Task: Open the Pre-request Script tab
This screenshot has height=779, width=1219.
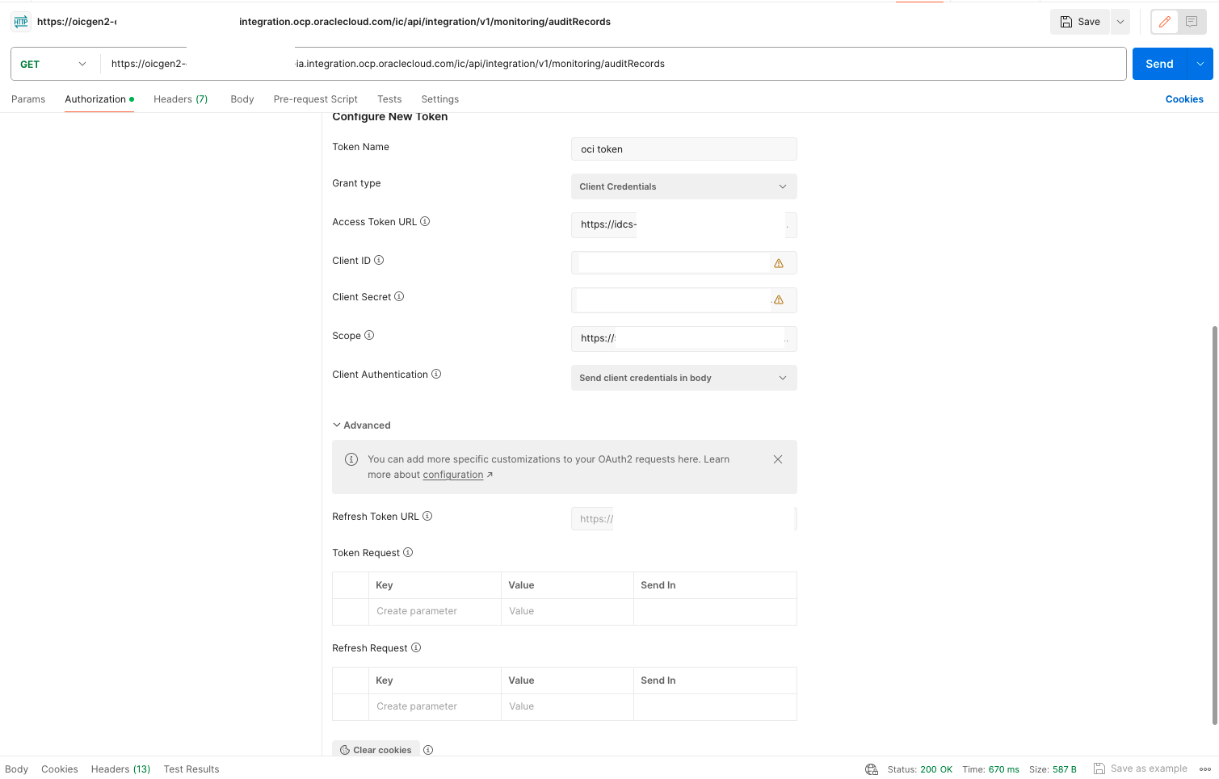Action: click(315, 98)
